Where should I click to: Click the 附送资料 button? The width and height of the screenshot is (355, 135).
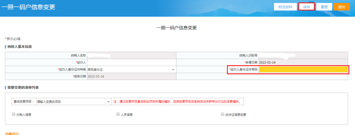point(285,7)
